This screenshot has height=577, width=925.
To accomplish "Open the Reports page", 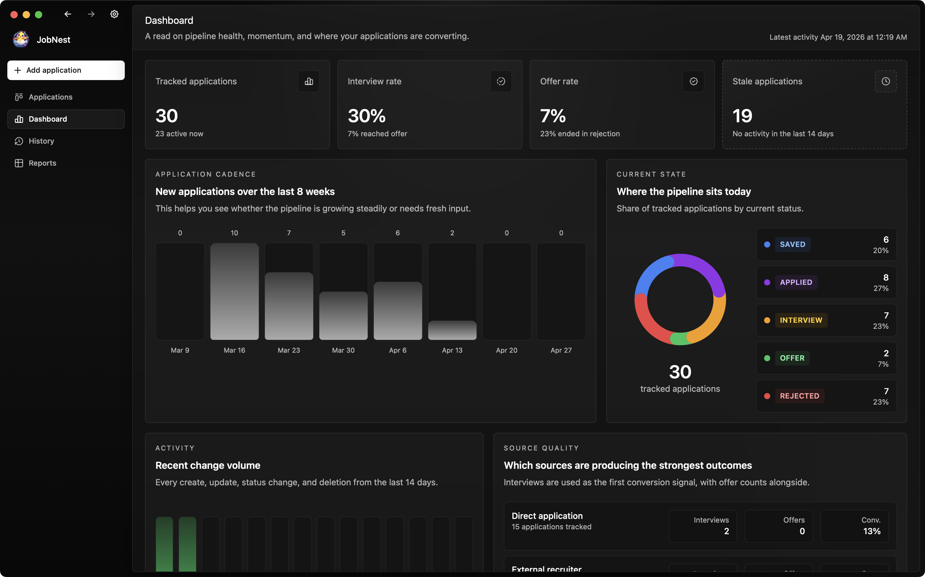I will tap(66, 163).
